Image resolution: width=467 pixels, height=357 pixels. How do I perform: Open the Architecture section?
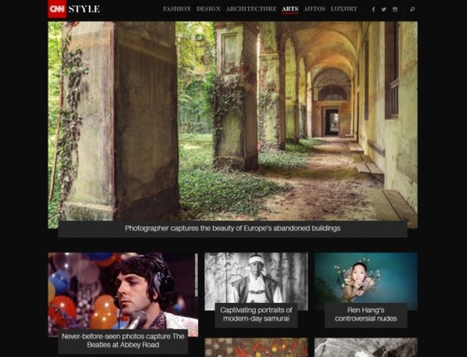pos(251,9)
